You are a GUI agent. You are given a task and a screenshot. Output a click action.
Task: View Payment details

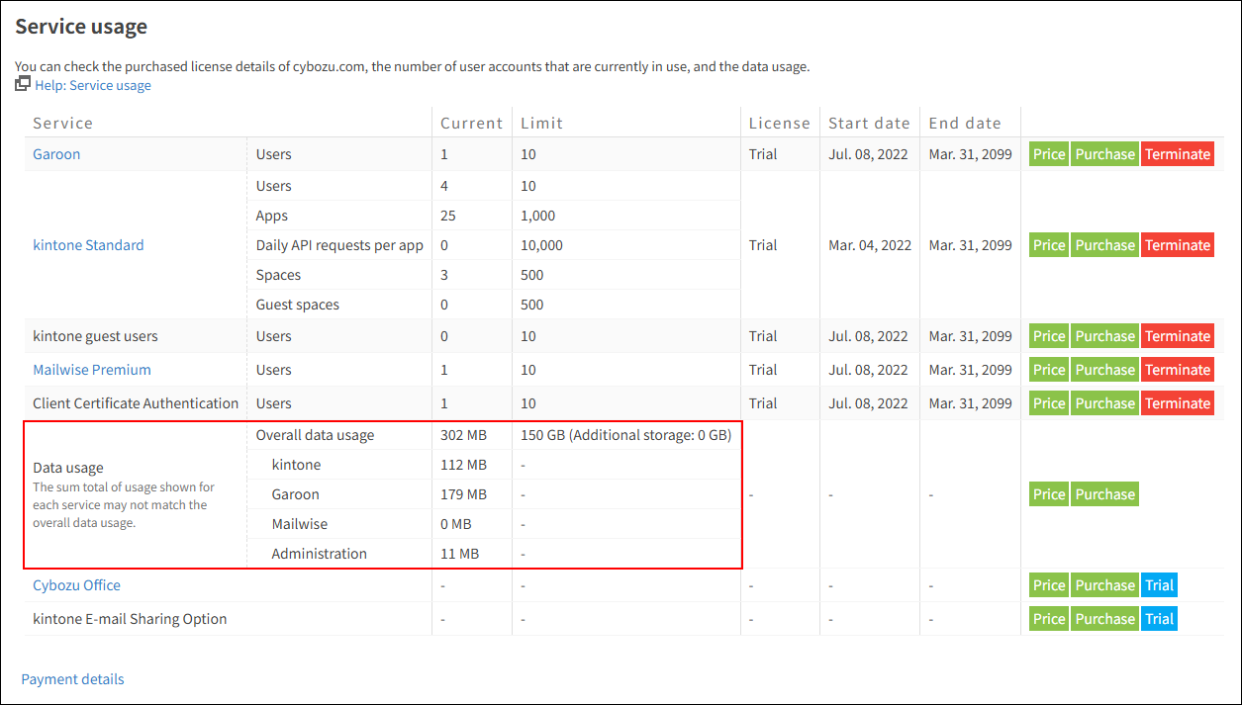tap(72, 679)
